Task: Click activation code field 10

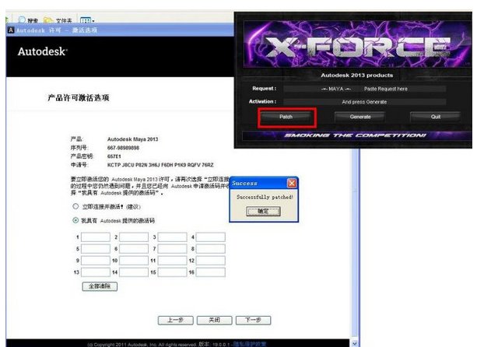Action: [x=134, y=261]
